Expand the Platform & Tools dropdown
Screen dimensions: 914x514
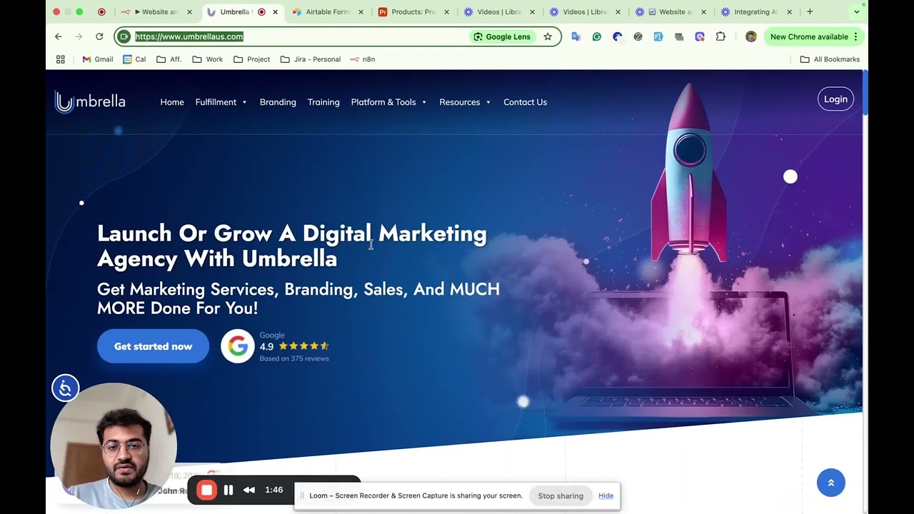(x=389, y=102)
